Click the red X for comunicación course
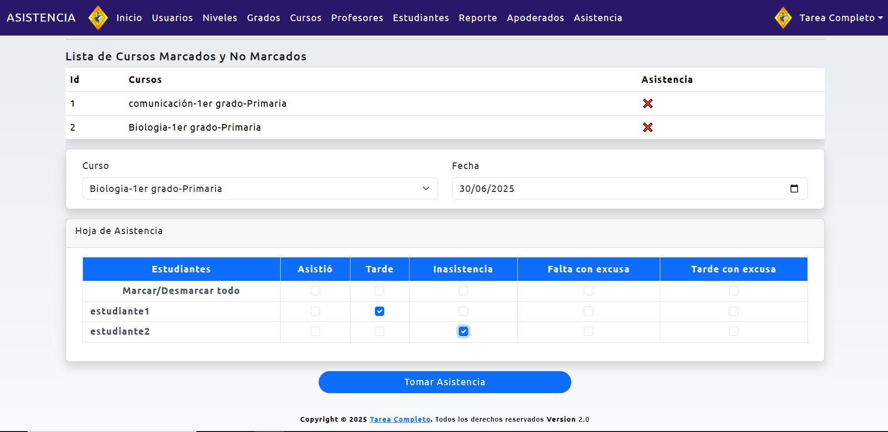The image size is (888, 432). [x=648, y=103]
